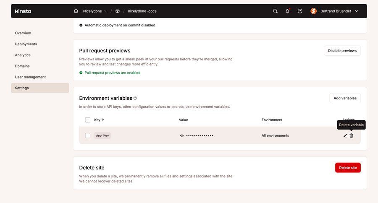Open the help question mark icon
Image resolution: width=378 pixels, height=203 pixels.
pos(300,11)
